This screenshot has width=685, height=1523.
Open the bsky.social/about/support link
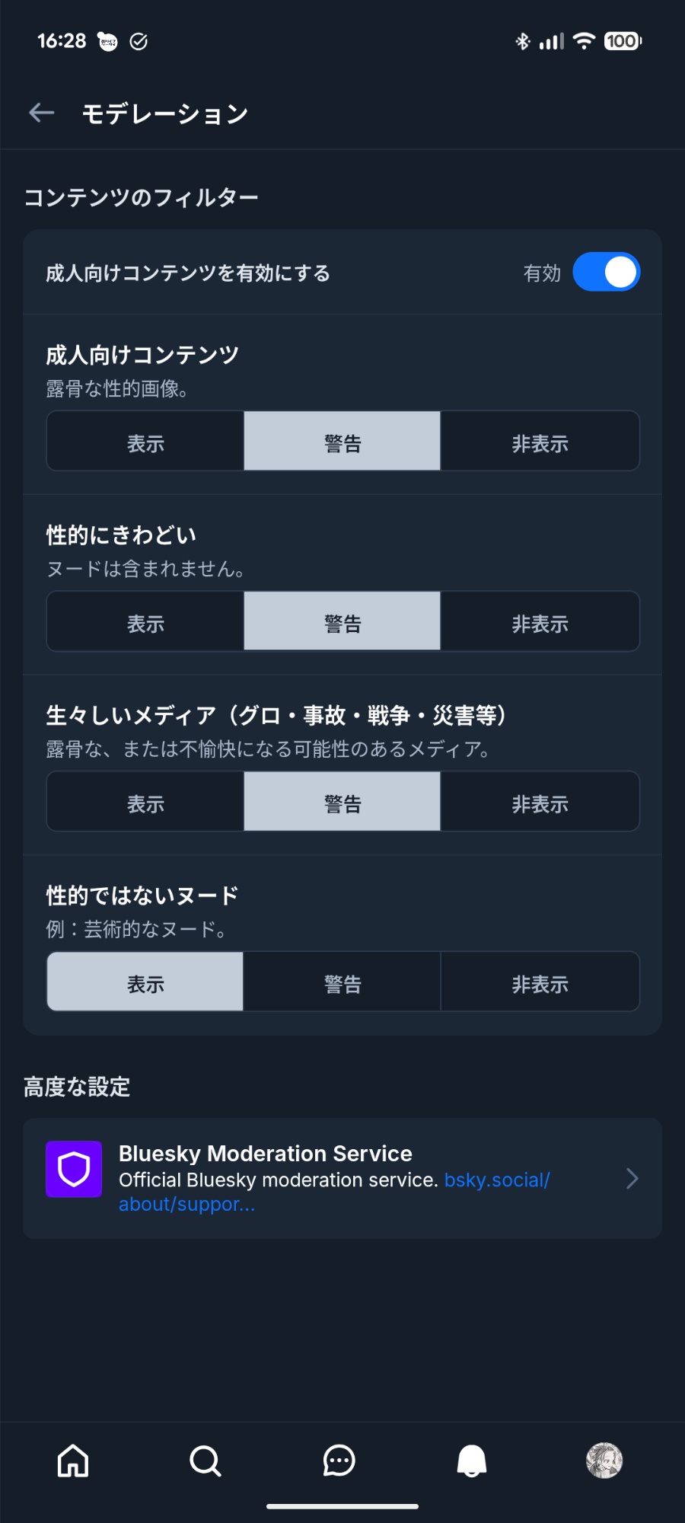[x=496, y=1180]
